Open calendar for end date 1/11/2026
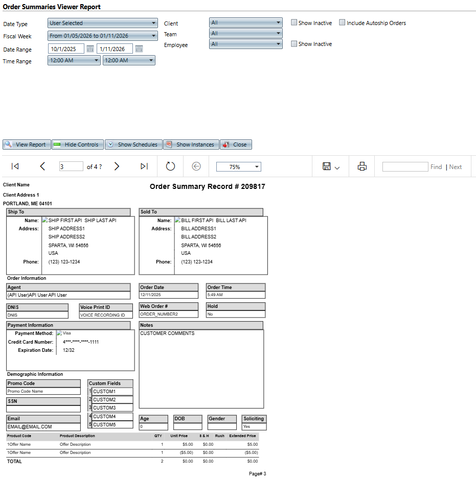 pyautogui.click(x=139, y=49)
